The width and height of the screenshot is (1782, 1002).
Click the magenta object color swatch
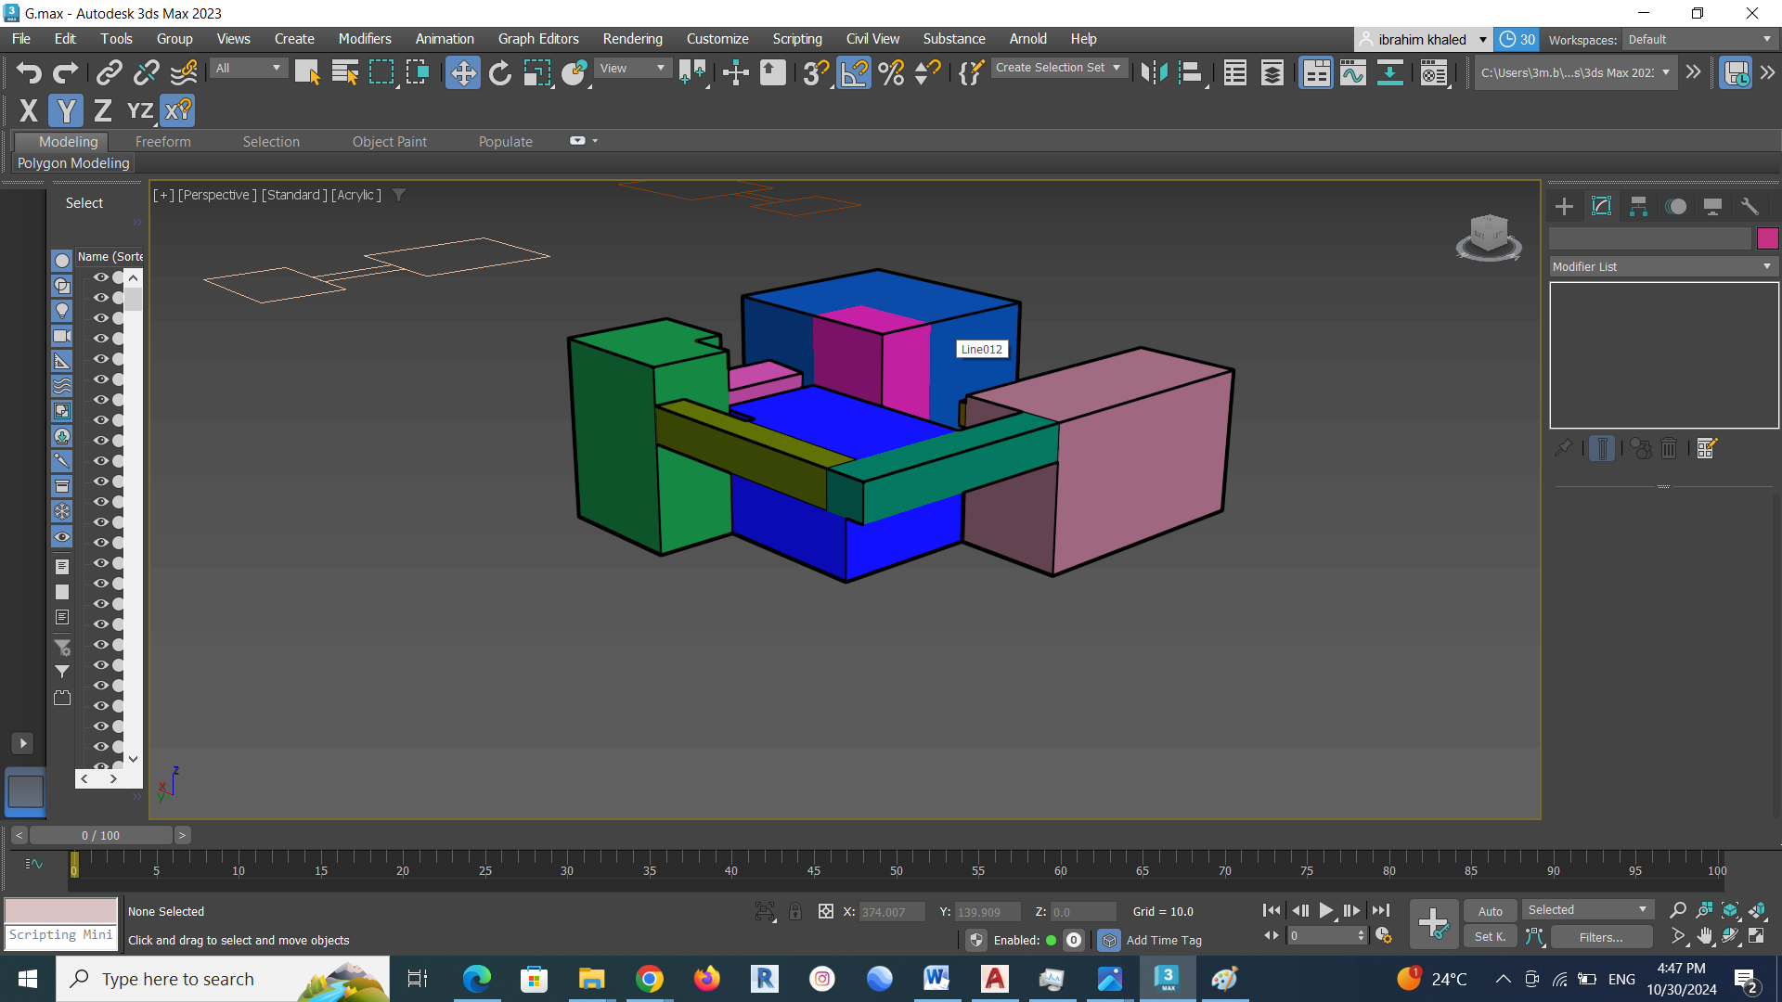[x=1767, y=238]
